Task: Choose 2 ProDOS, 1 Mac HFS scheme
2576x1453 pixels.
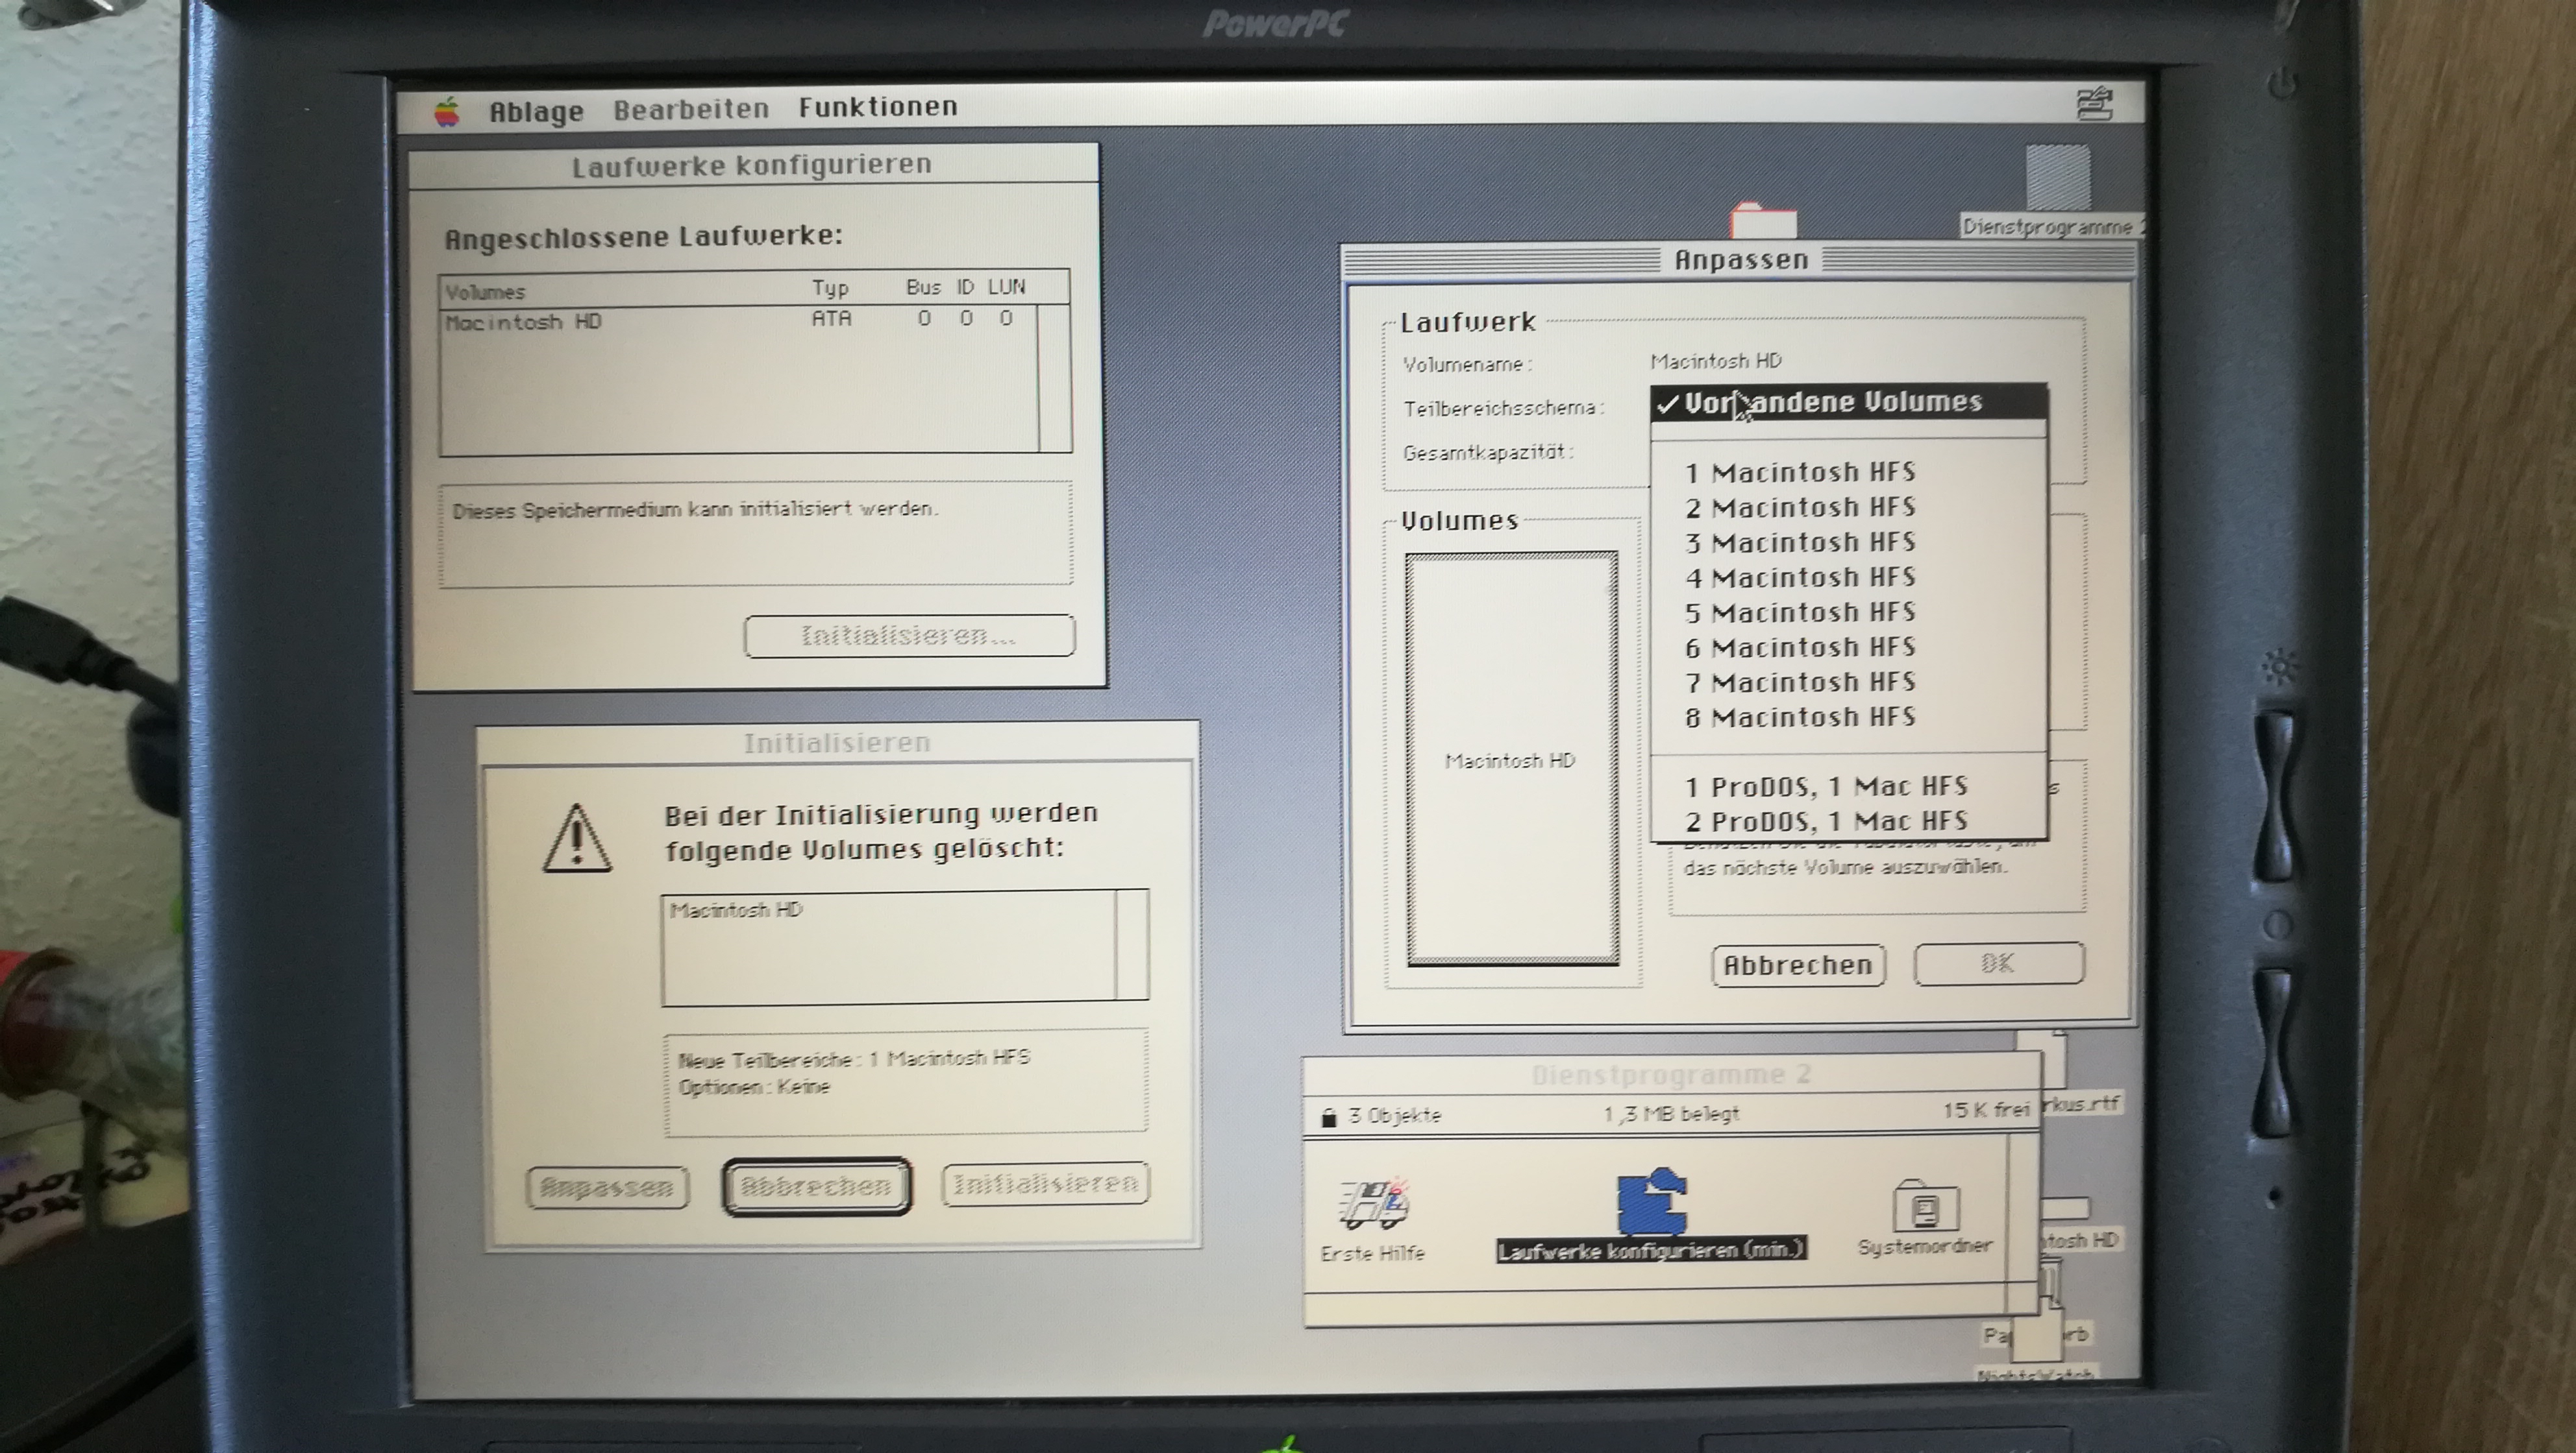Action: (x=1826, y=821)
